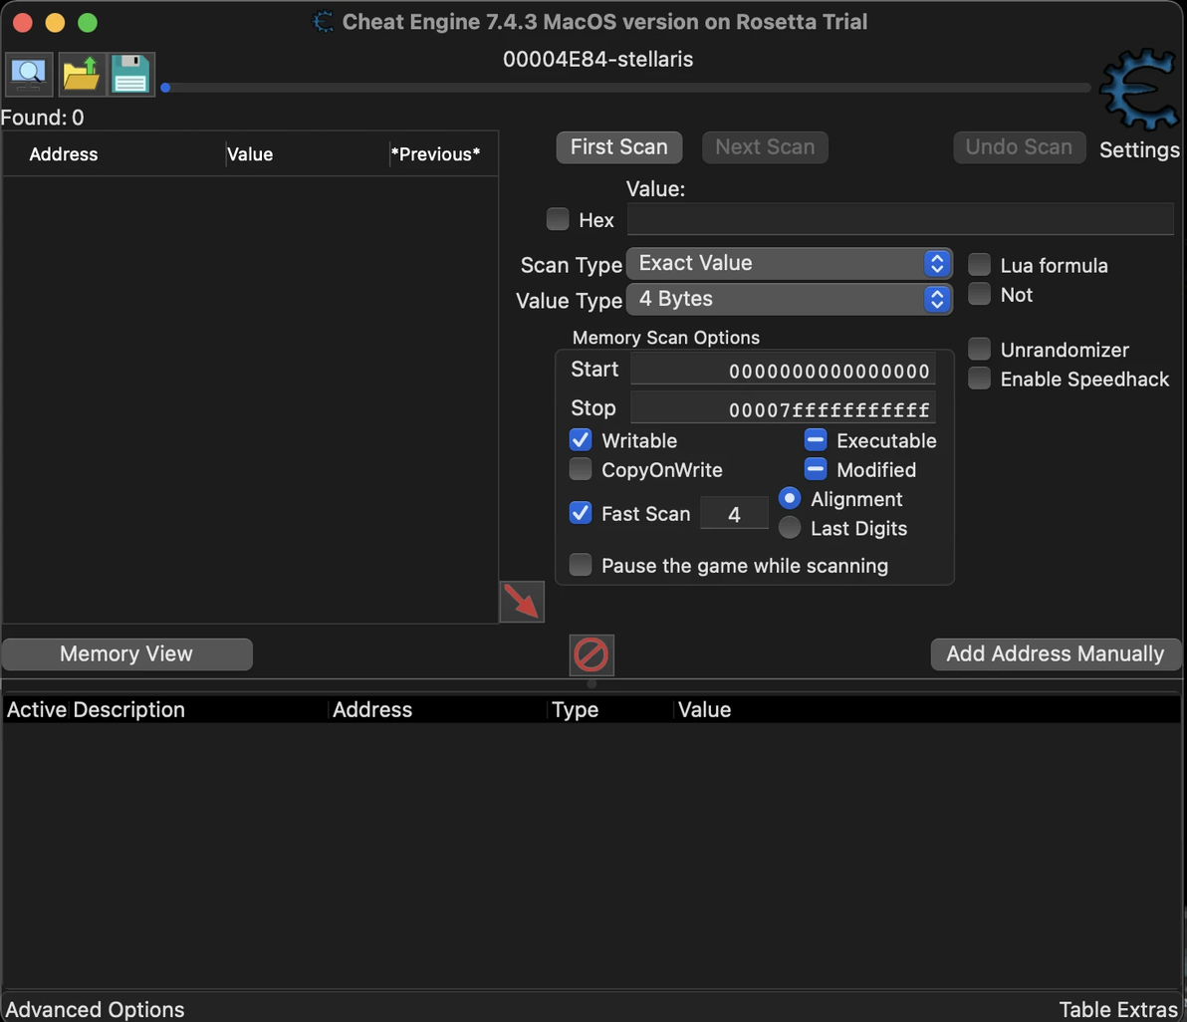Select the Last Digits radio button
The width and height of the screenshot is (1187, 1022).
(790, 528)
